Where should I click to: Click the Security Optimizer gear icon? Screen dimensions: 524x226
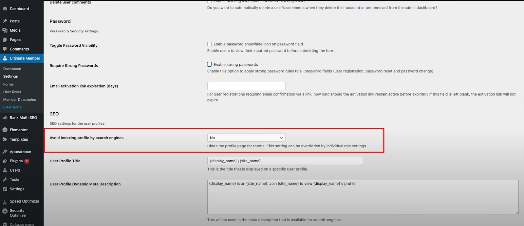(5, 211)
